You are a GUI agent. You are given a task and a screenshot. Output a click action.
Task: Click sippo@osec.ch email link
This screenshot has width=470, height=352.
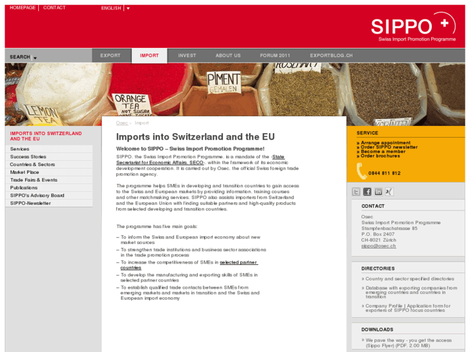(x=379, y=246)
